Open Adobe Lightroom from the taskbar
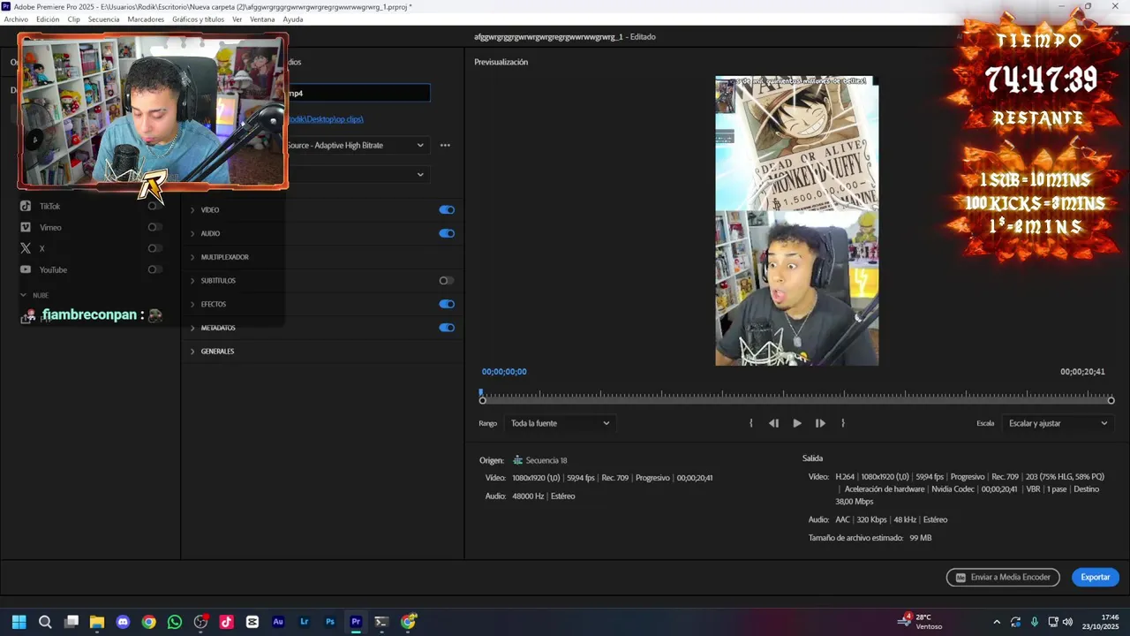The width and height of the screenshot is (1130, 636). click(x=304, y=622)
